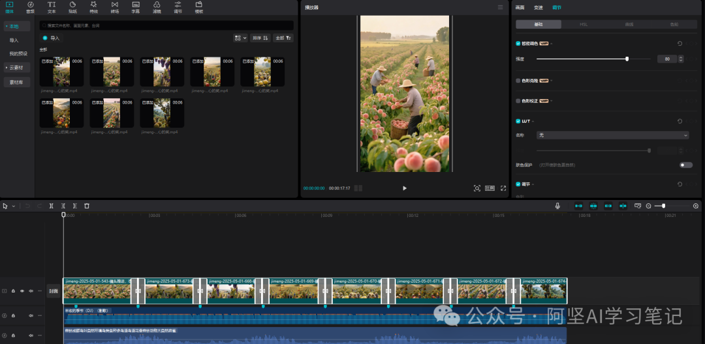This screenshot has height=344, width=705.
Task: Open the 排序 sort dropdown
Action: [x=260, y=38]
